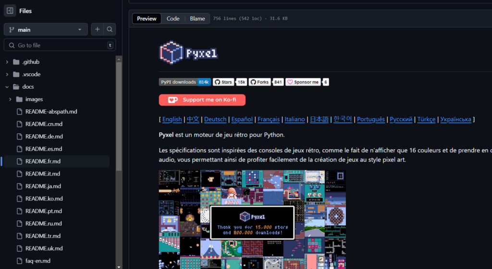Collapse the Files side panel icon

click(10, 11)
